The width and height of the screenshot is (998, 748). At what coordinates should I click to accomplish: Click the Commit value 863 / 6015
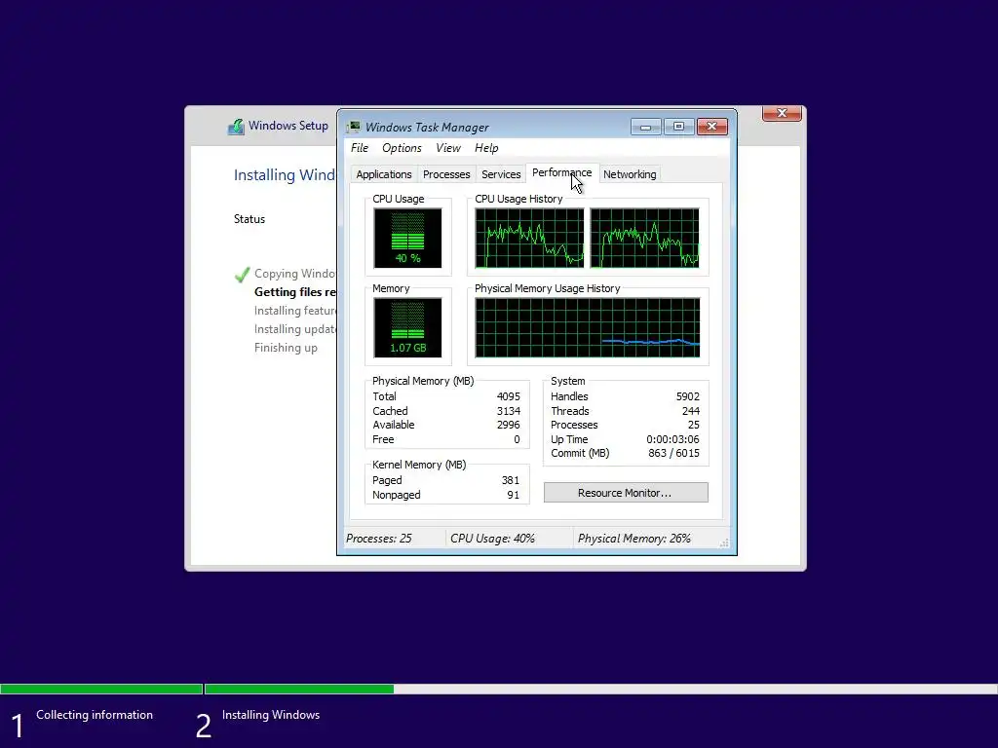(673, 453)
